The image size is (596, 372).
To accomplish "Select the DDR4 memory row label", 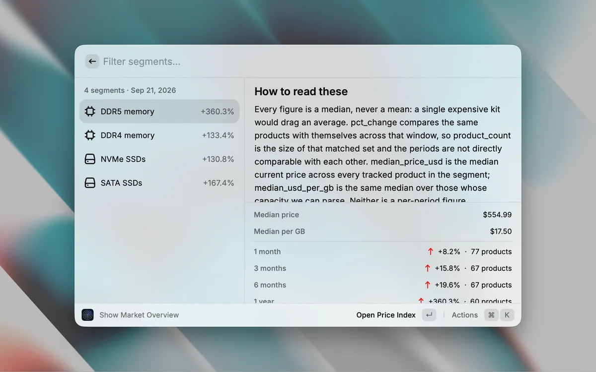I will [x=128, y=135].
